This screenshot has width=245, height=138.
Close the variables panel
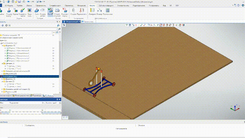pyautogui.click(x=60, y=100)
